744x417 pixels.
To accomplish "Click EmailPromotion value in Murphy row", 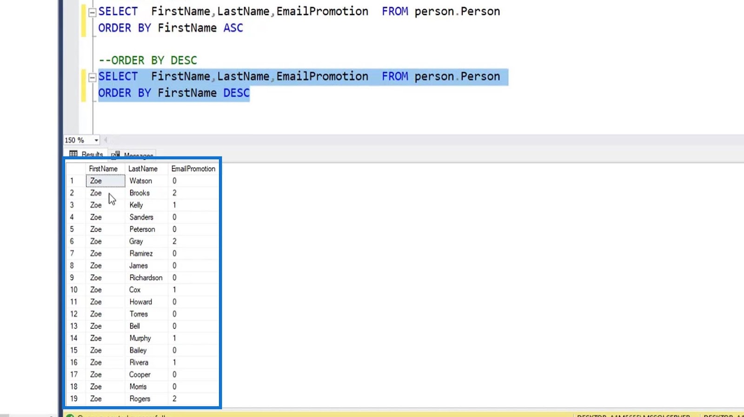I will point(193,338).
